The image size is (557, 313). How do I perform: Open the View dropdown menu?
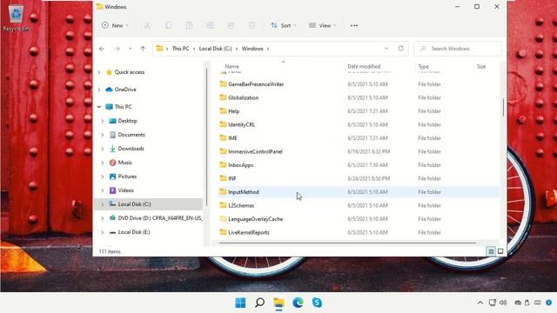coord(322,25)
